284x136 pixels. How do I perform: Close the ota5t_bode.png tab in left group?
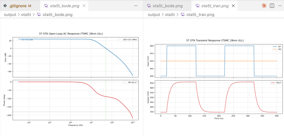pyautogui.click(x=84, y=6)
